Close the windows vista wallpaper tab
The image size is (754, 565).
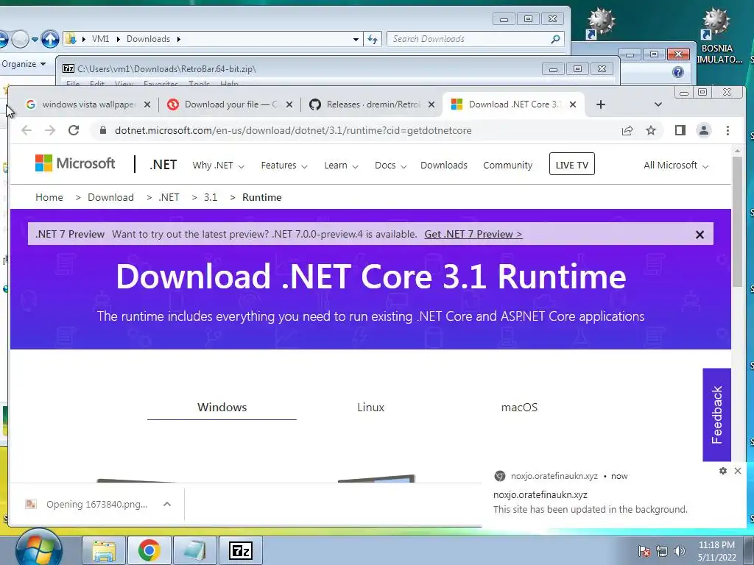(147, 104)
